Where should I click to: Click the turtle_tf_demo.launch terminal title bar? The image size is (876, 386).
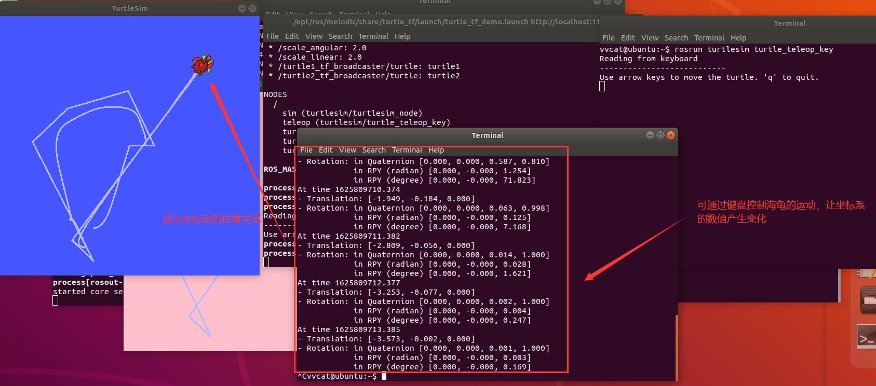[x=431, y=22]
